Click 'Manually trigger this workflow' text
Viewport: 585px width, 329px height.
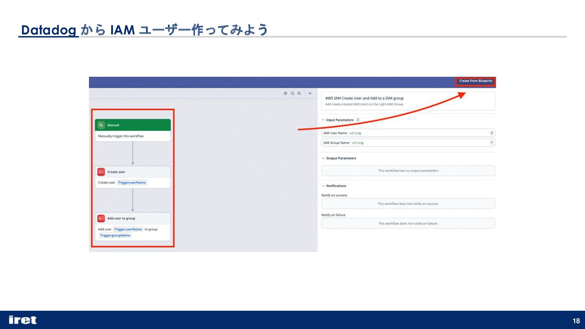click(121, 136)
